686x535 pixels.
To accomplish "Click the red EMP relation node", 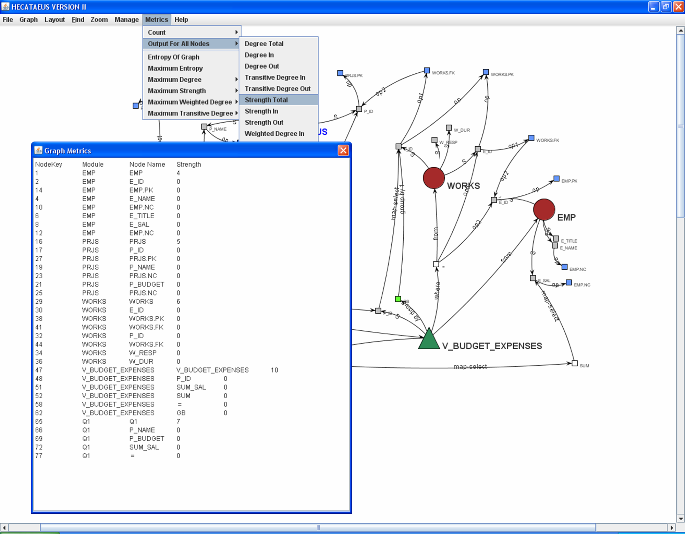I will pyautogui.click(x=544, y=209).
